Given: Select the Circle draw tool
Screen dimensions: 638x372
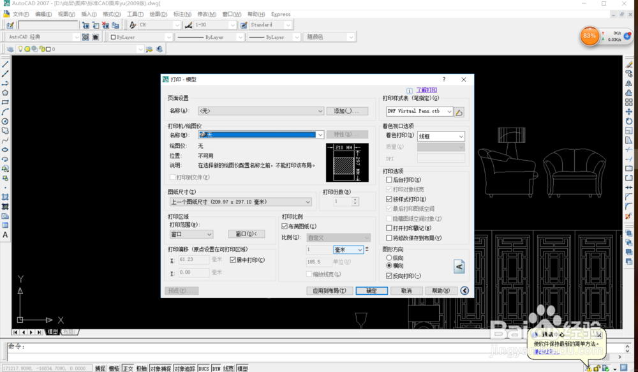Looking at the screenshot, I should 5,121.
